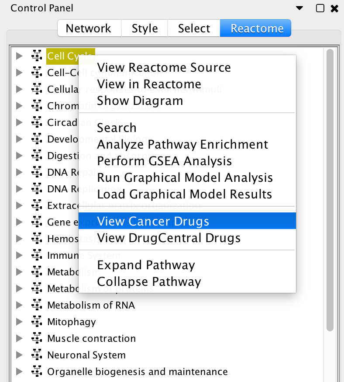Click the pathway icon beside Gene expression
This screenshot has width=344, height=382.
tap(37, 222)
